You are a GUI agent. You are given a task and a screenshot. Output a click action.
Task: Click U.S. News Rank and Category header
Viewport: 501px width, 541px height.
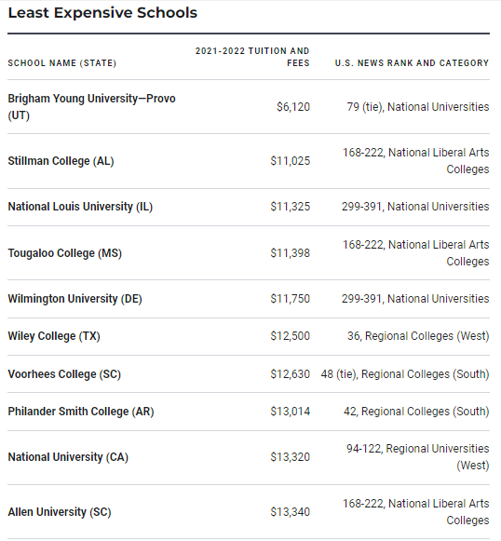412,63
